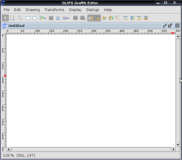Click the ruler guides icon
The height and width of the screenshot is (160, 182).
click(x=104, y=18)
